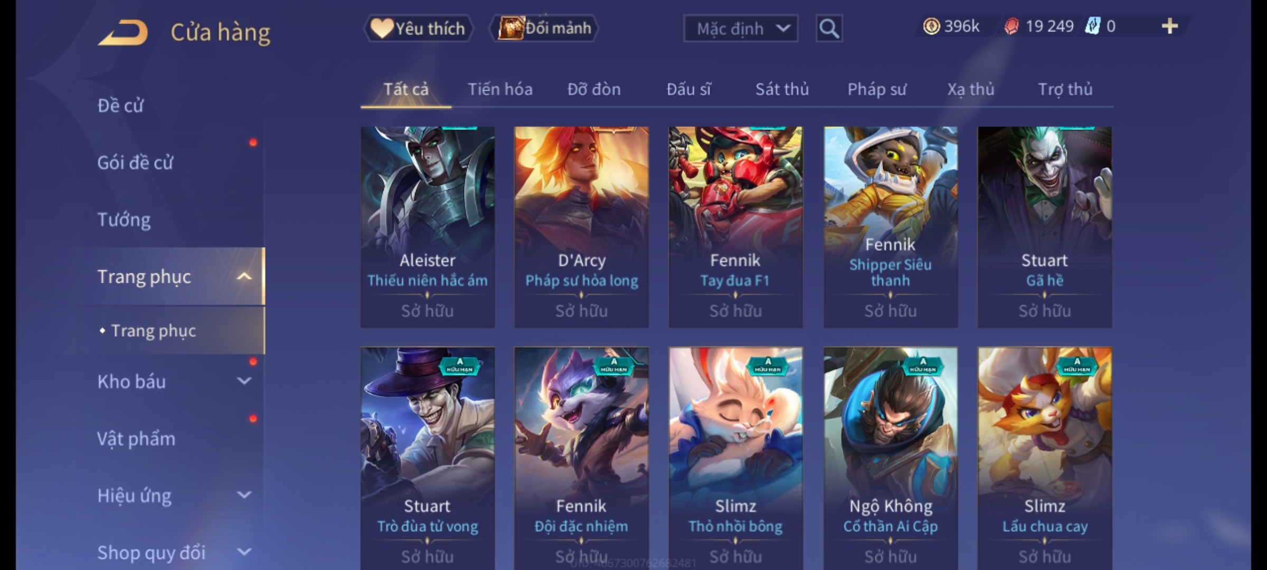The width and height of the screenshot is (1267, 570).
Task: Click the chest icon on Đổi mảnh
Action: pos(510,28)
